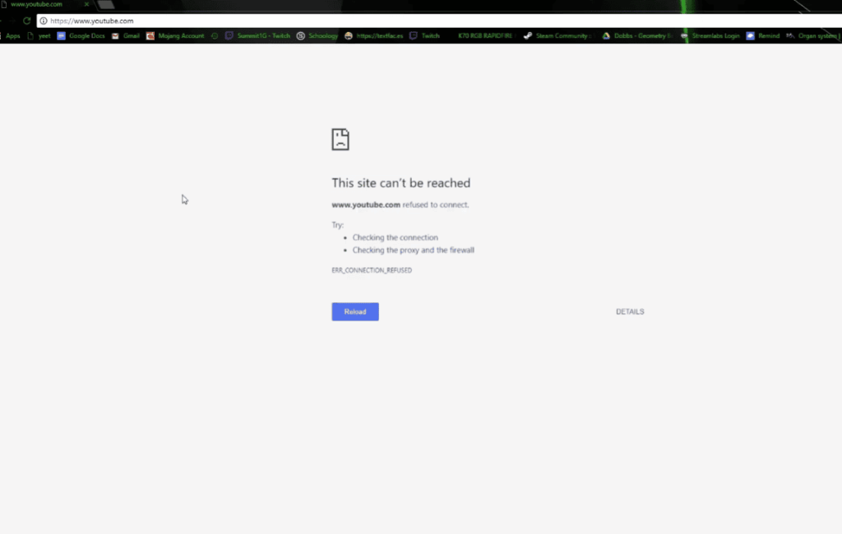Open the Organ system bookmark
This screenshot has width=842, height=534.
coord(817,35)
